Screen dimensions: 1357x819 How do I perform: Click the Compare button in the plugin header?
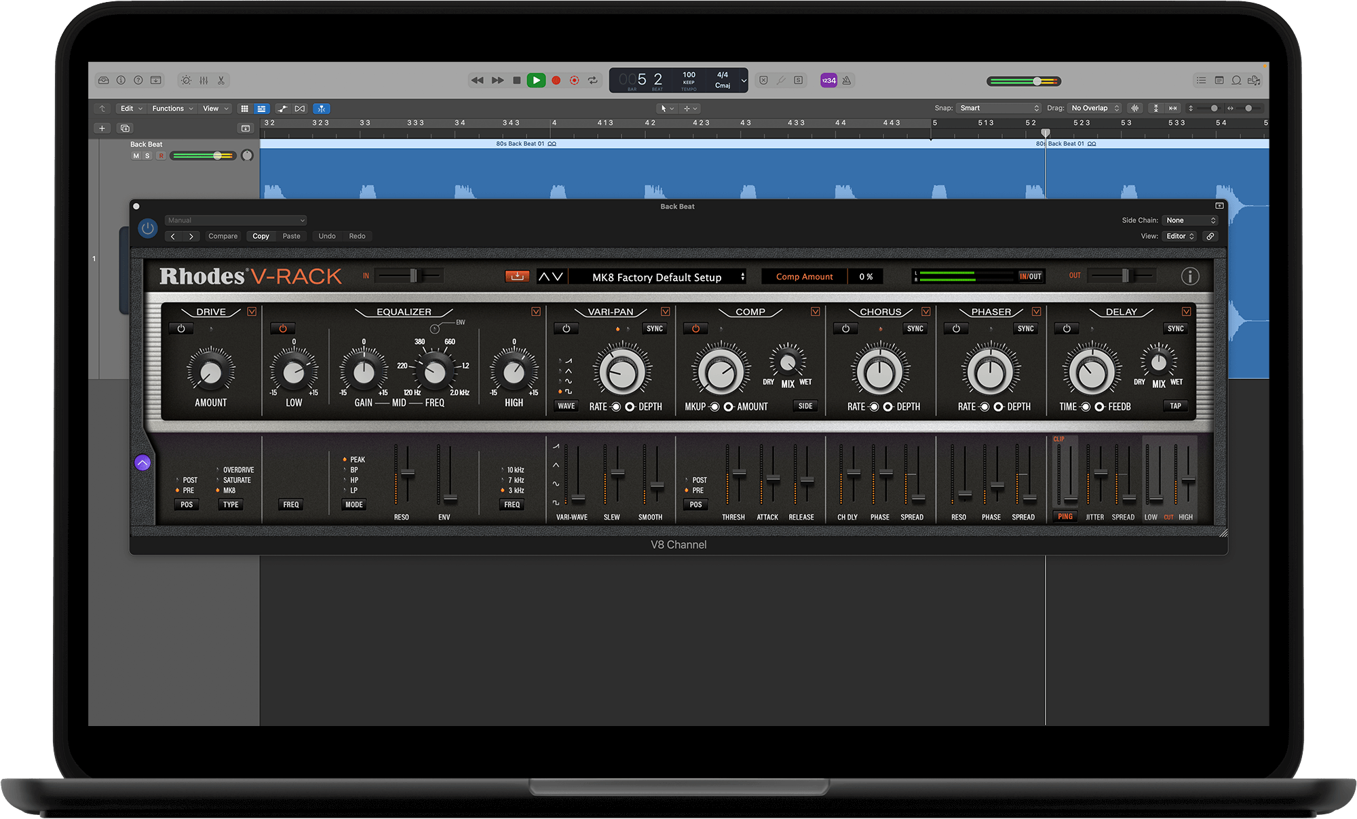click(223, 236)
